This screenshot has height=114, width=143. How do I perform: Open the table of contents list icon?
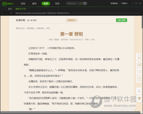(139, 71)
